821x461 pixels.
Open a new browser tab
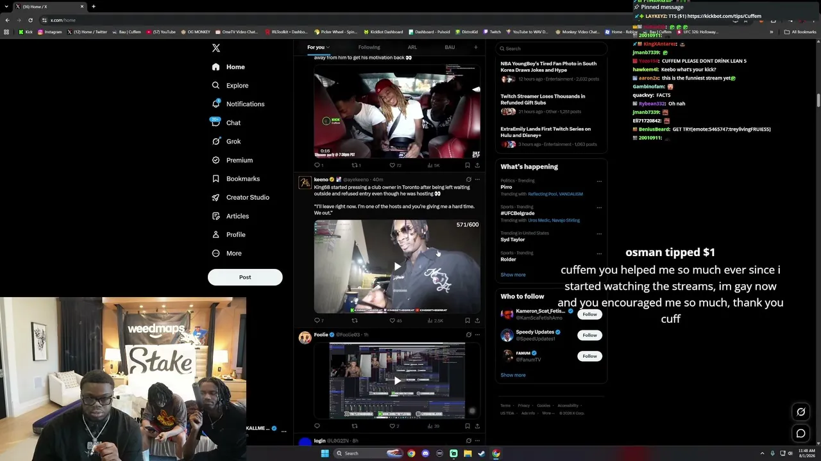[93, 6]
